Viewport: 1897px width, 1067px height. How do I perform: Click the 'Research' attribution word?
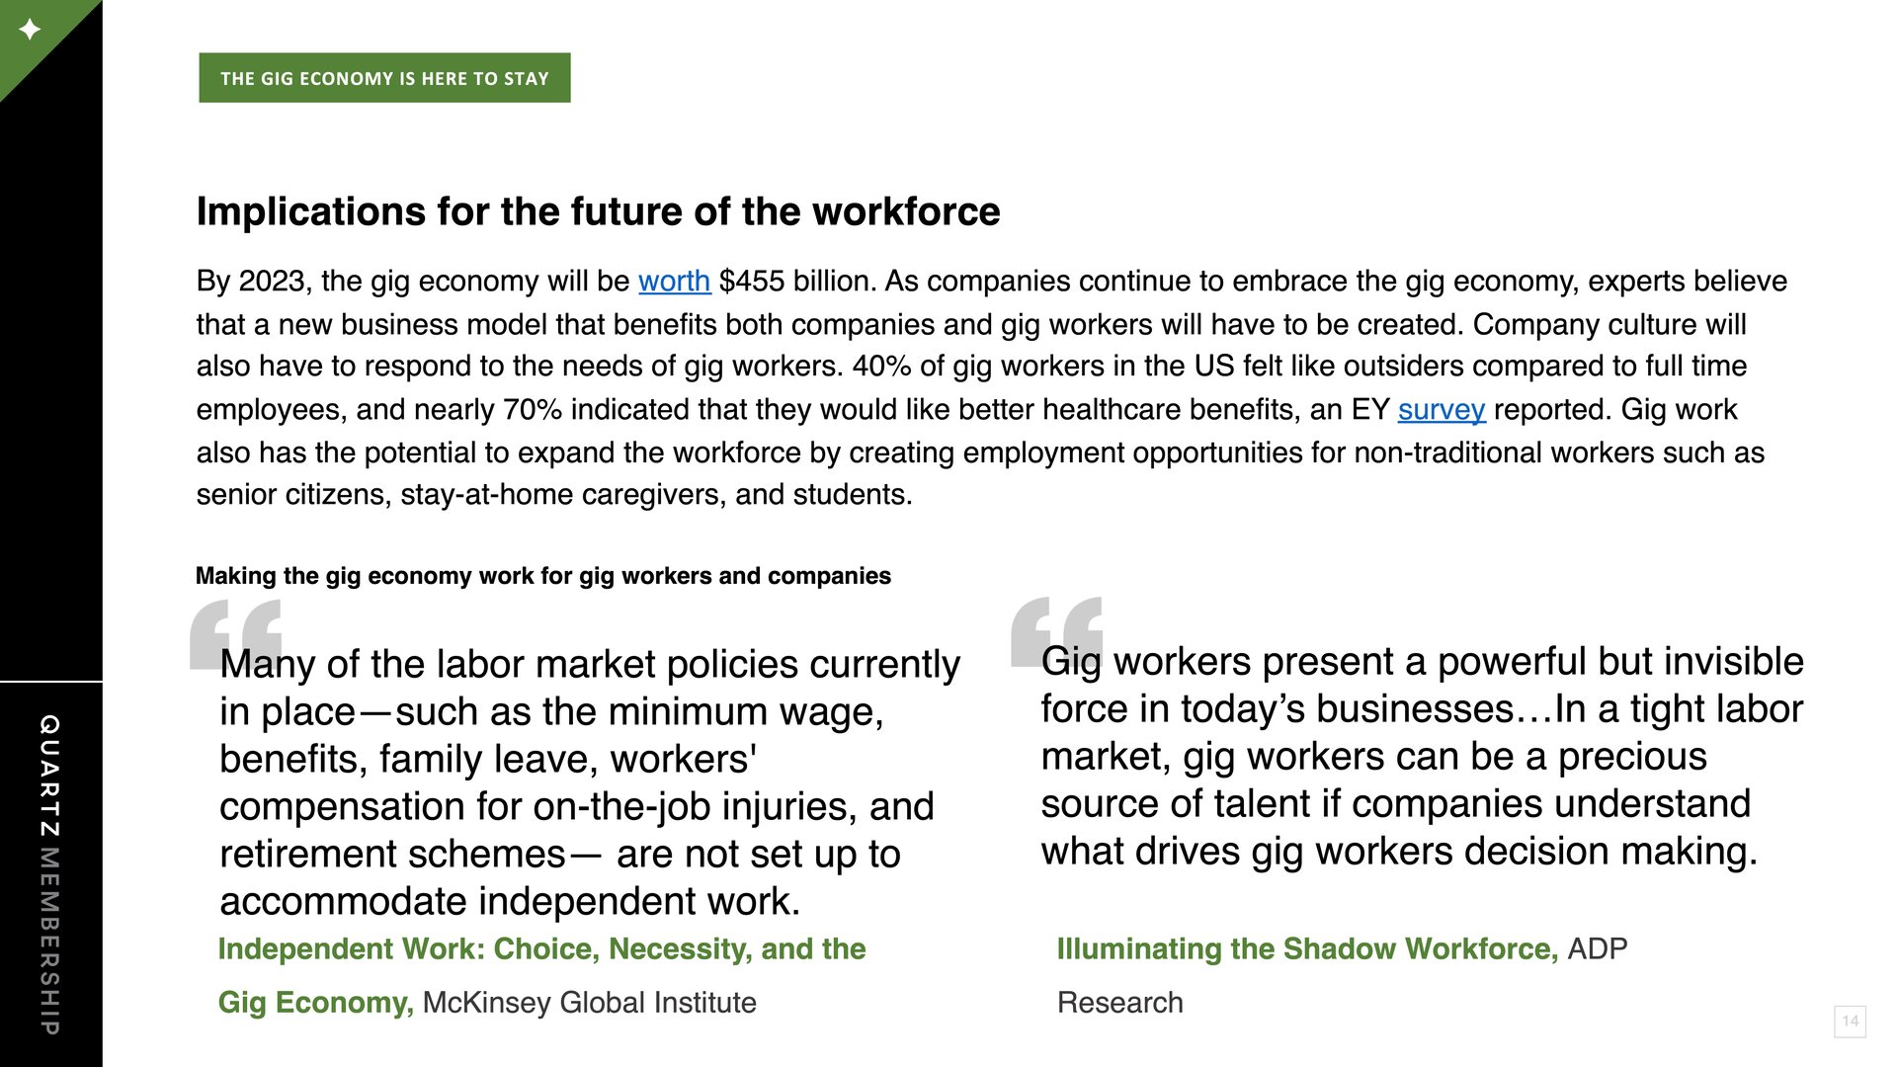[1119, 1003]
